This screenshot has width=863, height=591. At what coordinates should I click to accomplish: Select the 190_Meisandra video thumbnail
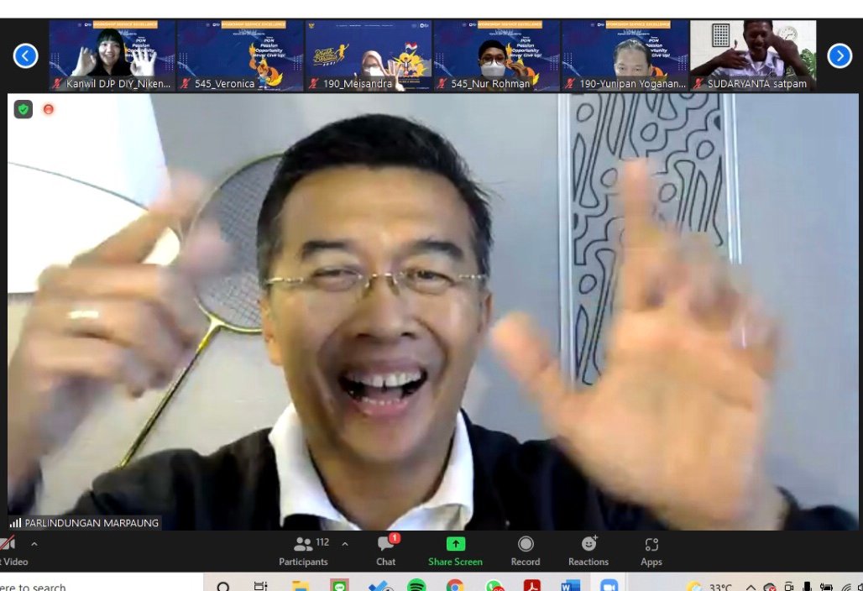point(369,55)
